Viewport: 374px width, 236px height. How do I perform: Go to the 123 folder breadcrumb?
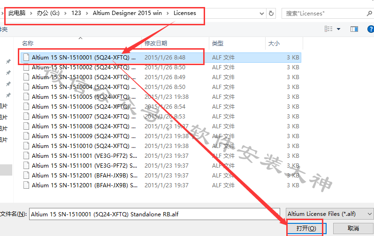click(x=76, y=13)
